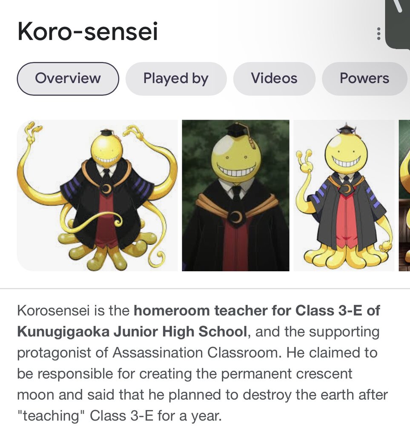Click the crescent moon emblem in green-background image
Screen dimensions: 410x436
click(x=235, y=217)
